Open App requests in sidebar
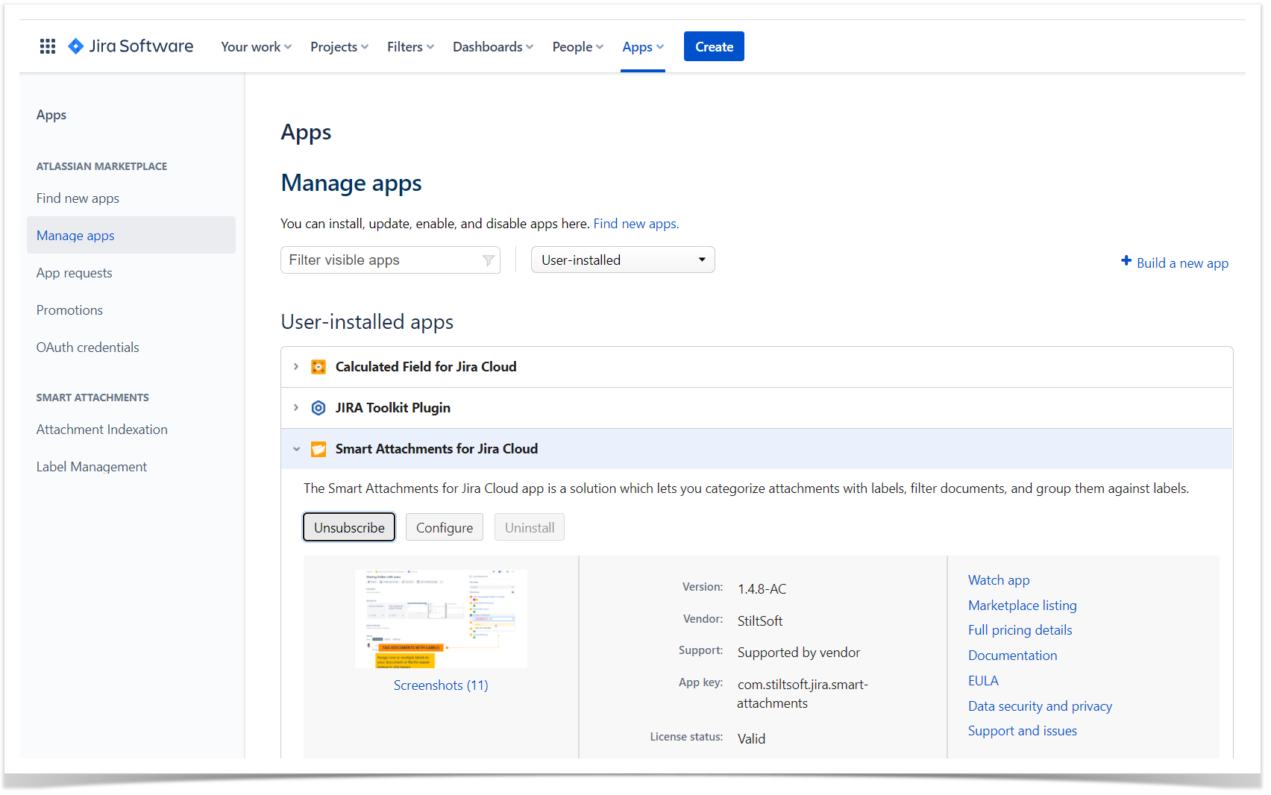1271x795 pixels. click(x=75, y=273)
